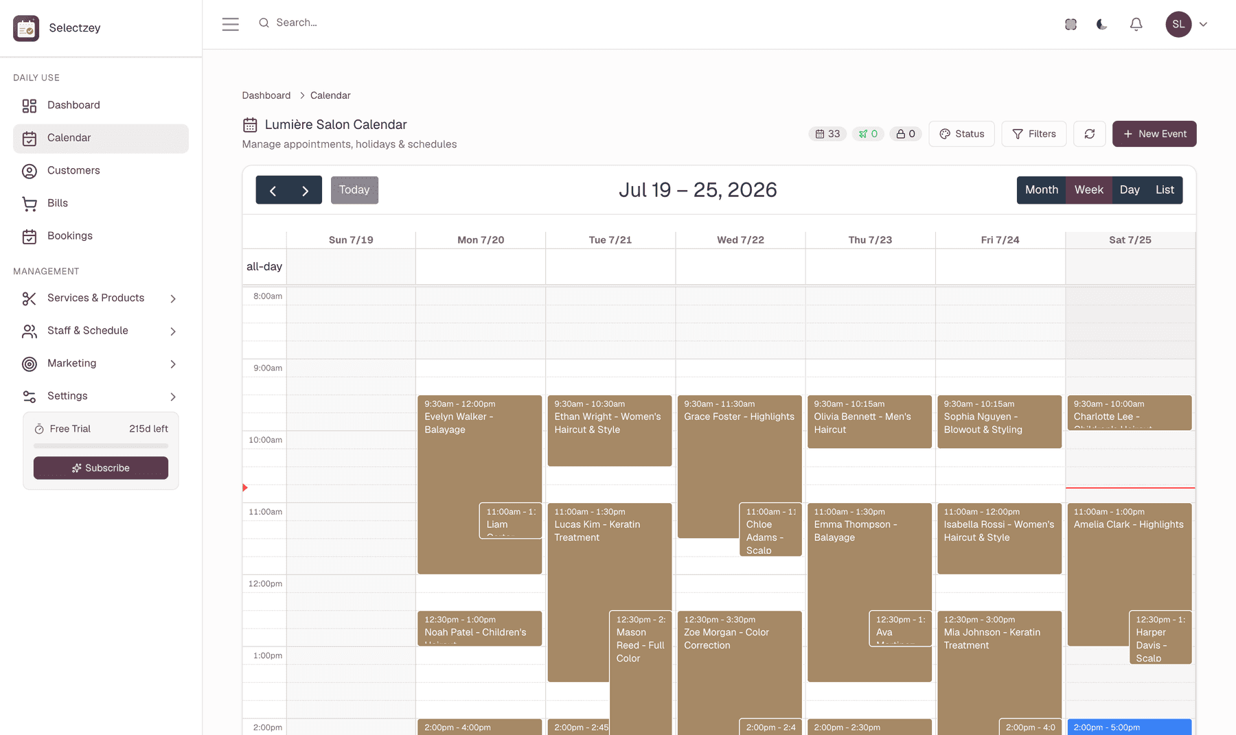
Task: Toggle the hamburger sidebar menu
Action: click(231, 24)
